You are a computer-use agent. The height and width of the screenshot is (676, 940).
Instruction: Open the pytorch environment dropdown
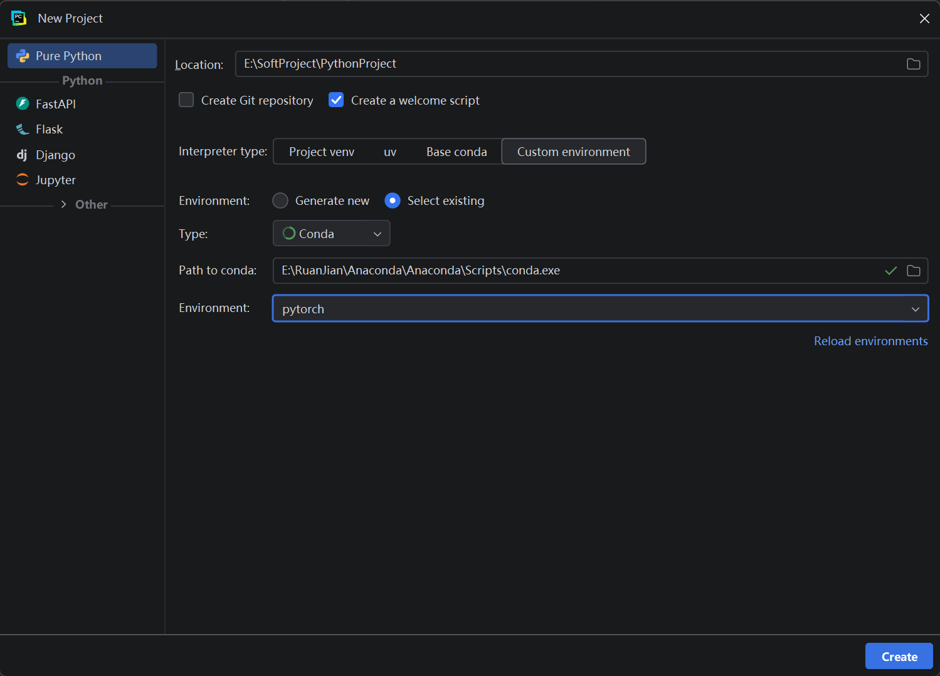[x=600, y=308]
